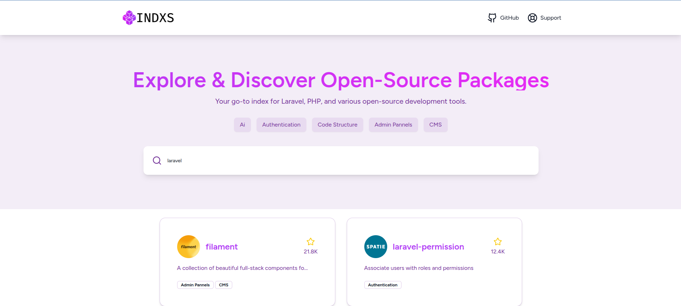
Task: Click the 'Explore & Discover Open-Source Packages' heading
Action: click(x=341, y=80)
